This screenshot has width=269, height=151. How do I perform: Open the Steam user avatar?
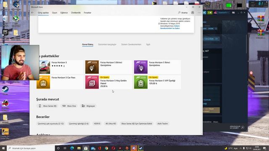pyautogui.click(x=215, y=13)
